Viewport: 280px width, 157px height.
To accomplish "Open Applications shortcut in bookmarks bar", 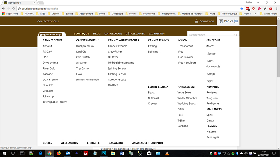I will pos(10,14).
